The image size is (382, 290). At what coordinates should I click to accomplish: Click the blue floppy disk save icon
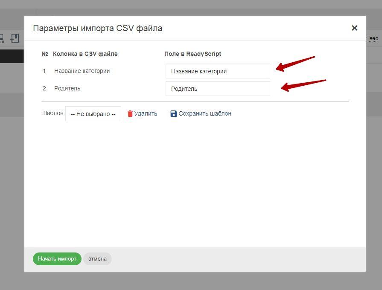173,113
